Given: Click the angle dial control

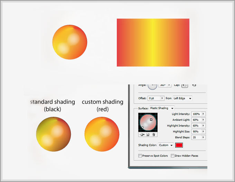Looking at the screenshot, I should click(152, 87).
